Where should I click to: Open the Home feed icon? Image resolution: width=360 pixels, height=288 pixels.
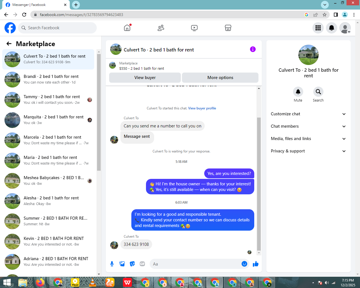point(127,28)
